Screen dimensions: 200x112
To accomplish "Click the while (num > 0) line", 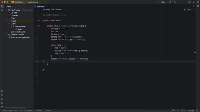I will [59, 45].
